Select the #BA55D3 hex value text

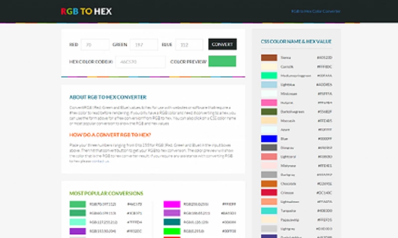pyautogui.click(x=229, y=213)
